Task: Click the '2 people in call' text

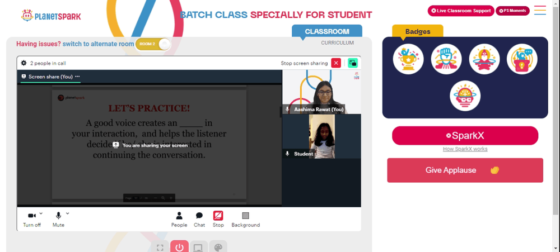Action: tap(48, 64)
